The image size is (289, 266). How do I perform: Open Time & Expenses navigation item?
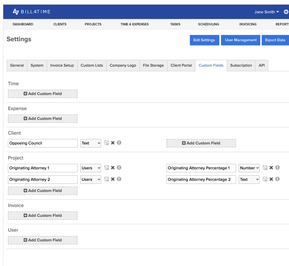135,24
